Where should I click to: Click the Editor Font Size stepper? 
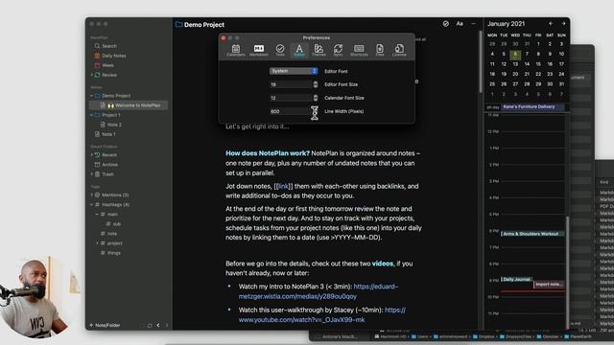tap(316, 84)
